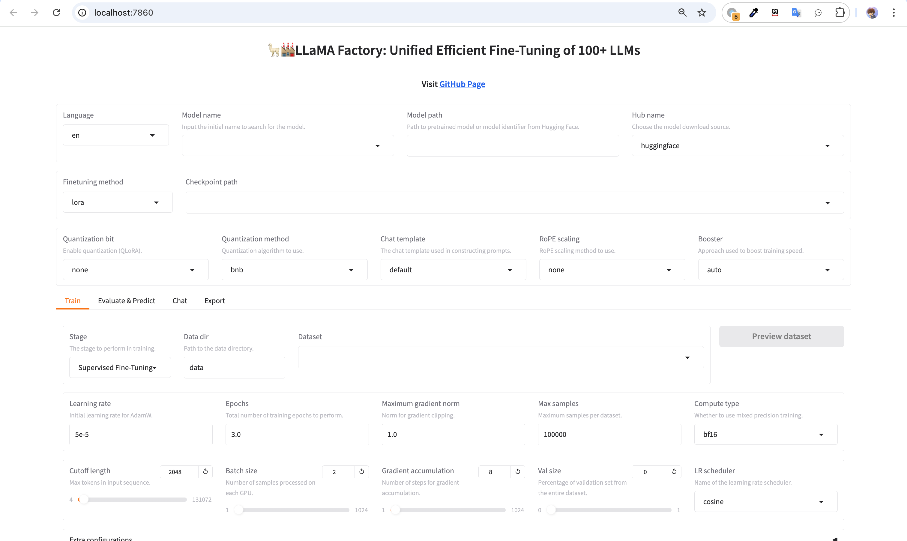This screenshot has height=541, width=907.
Task: Adjust the Val size slider
Action: pyautogui.click(x=609, y=510)
